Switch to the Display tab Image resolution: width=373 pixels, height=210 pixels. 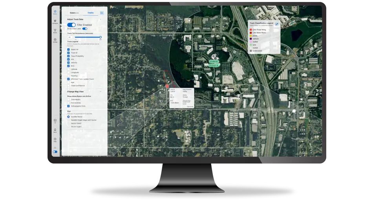point(91,13)
